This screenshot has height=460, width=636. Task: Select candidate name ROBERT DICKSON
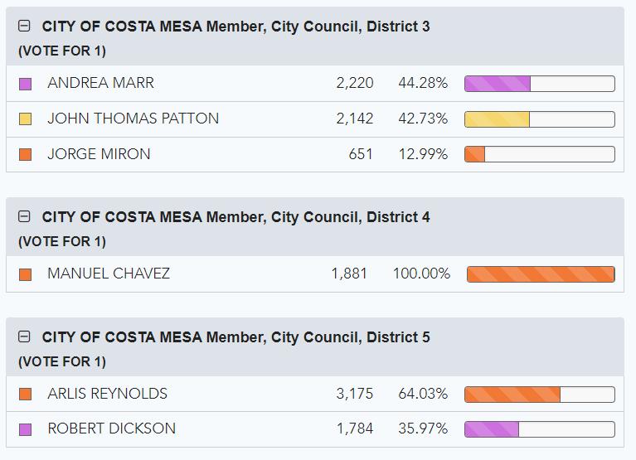click(x=111, y=429)
